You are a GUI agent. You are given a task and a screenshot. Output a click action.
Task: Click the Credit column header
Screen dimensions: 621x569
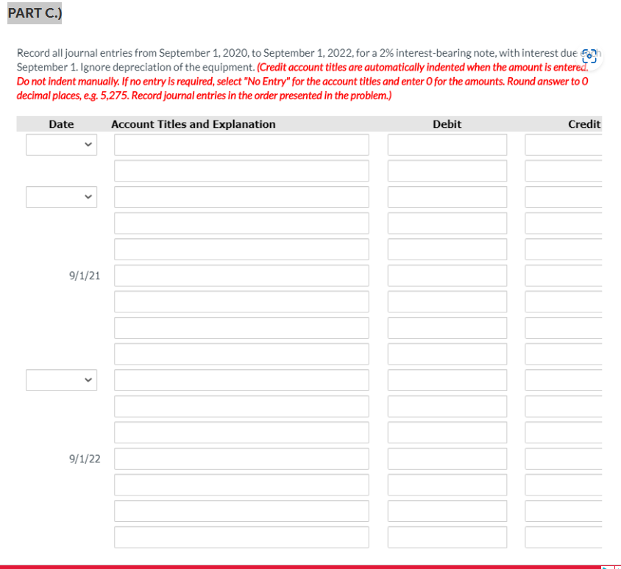(584, 124)
